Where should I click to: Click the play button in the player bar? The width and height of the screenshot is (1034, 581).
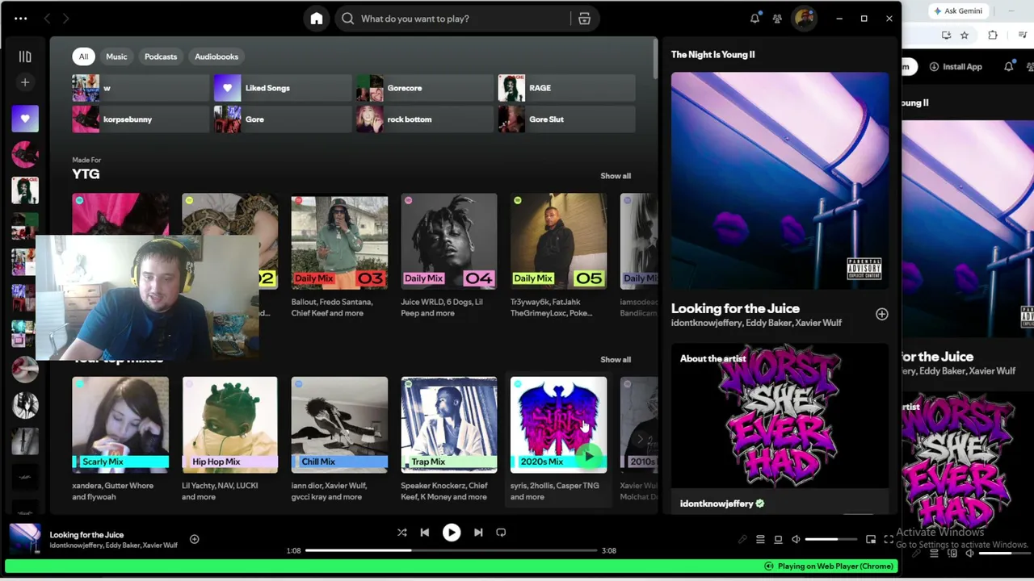pyautogui.click(x=452, y=533)
